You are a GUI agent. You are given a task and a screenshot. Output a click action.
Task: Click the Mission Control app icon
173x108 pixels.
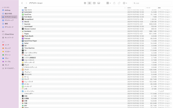(23, 29)
